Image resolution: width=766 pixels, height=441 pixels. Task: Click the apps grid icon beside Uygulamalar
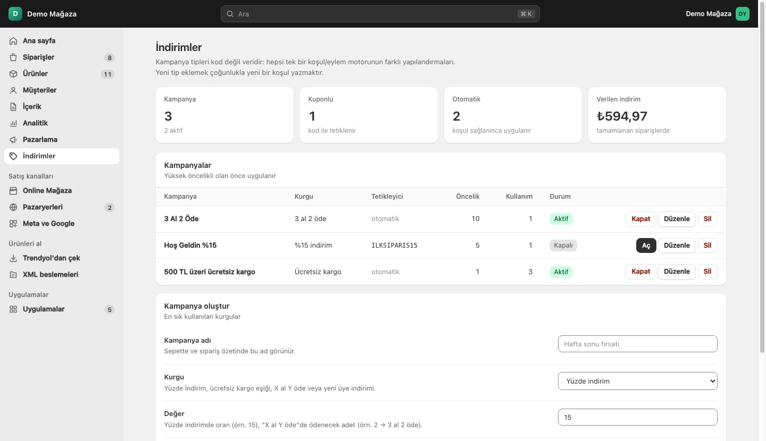coord(13,309)
